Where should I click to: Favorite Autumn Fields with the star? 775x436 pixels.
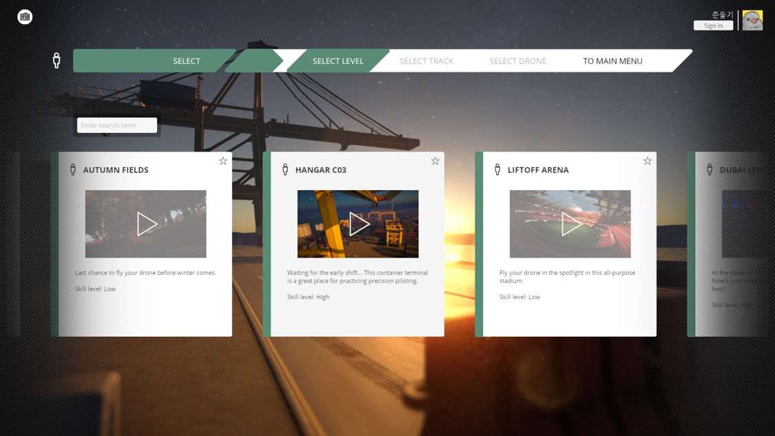pyautogui.click(x=223, y=160)
